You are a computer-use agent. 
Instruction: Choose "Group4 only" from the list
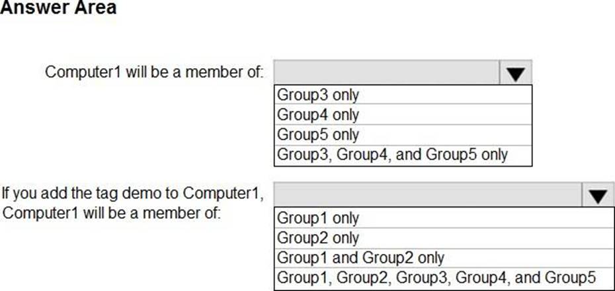(x=318, y=115)
